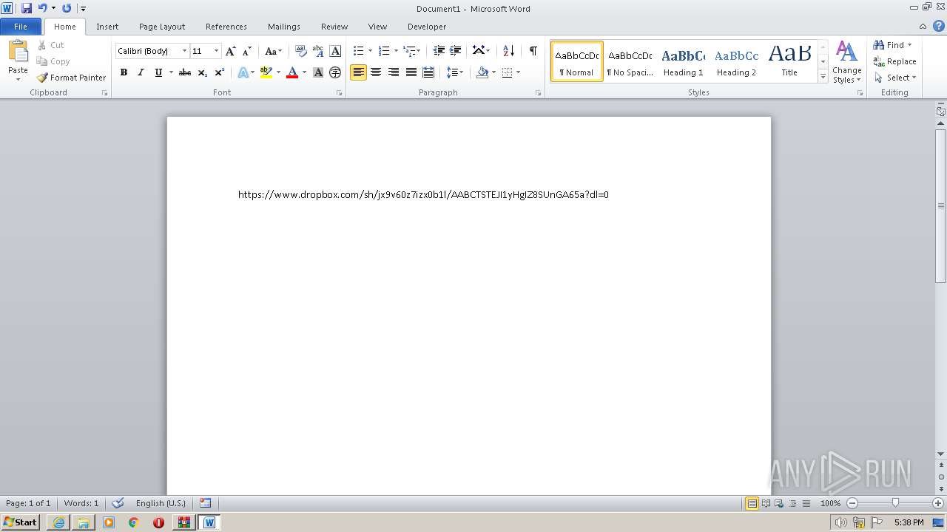Click the Superscript icon
Screen dimensions: 947x532
pos(220,72)
